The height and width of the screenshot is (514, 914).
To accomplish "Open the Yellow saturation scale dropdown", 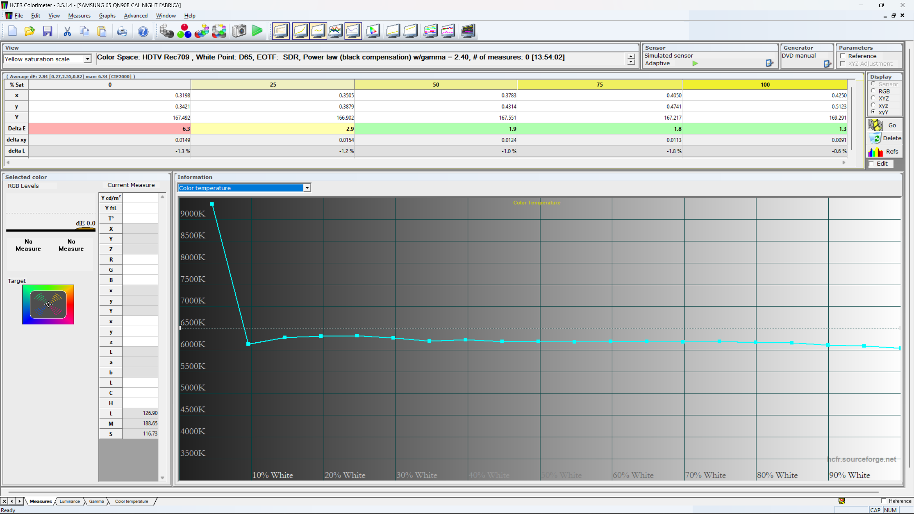I will tap(87, 59).
